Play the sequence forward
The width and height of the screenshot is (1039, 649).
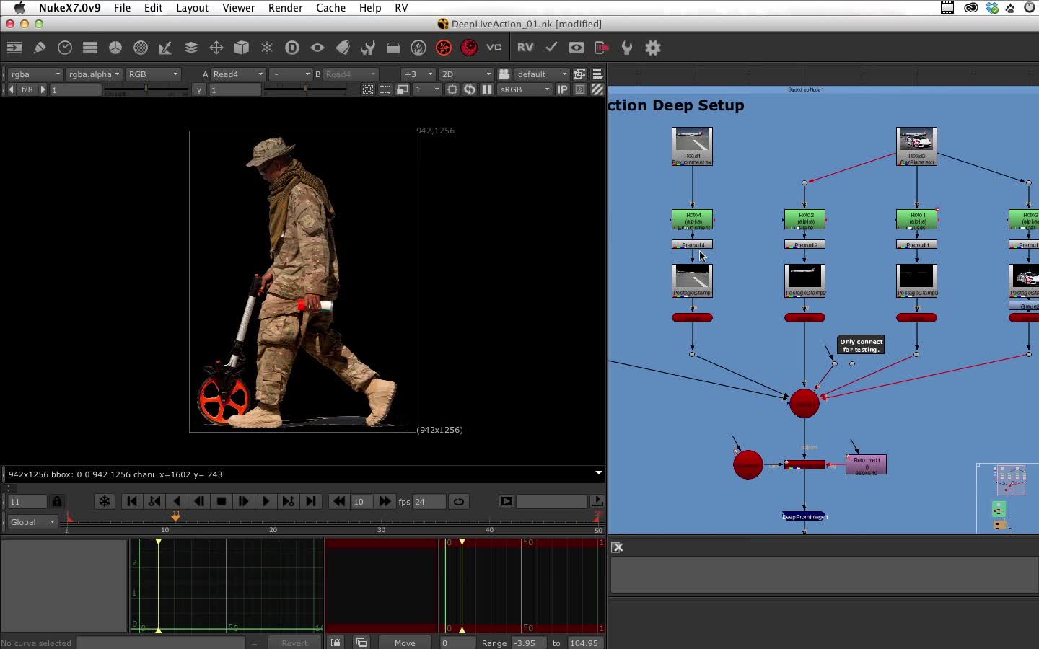(x=266, y=501)
